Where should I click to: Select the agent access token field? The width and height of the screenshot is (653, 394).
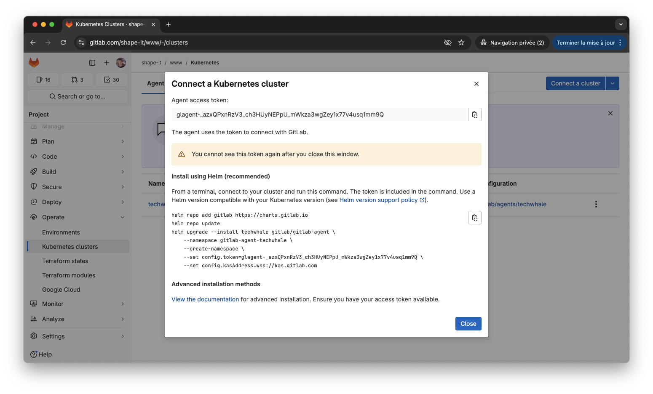pyautogui.click(x=319, y=114)
